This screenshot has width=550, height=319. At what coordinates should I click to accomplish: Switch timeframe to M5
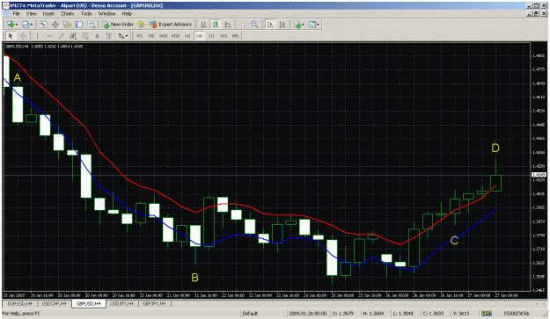coord(151,36)
